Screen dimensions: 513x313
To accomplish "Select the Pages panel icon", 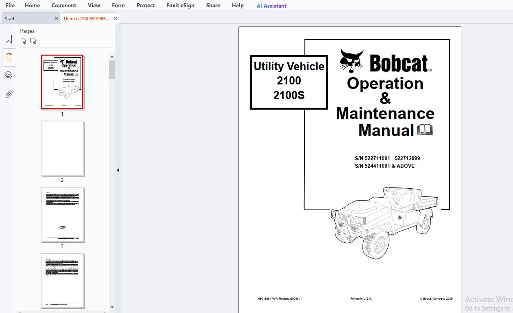I will [9, 57].
